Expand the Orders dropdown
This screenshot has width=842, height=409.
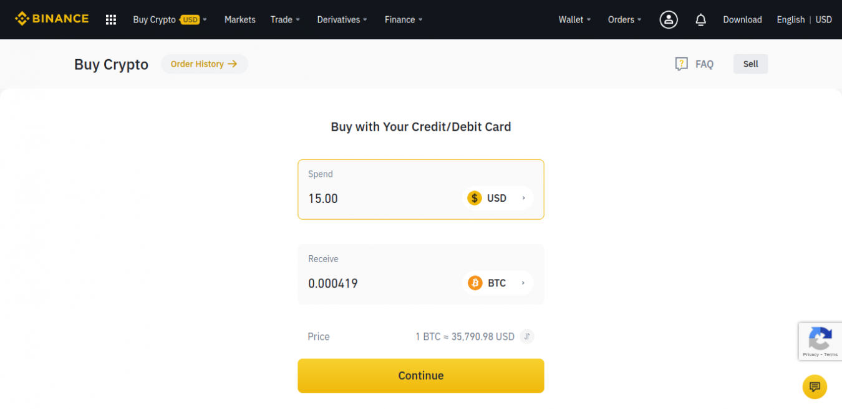[625, 20]
